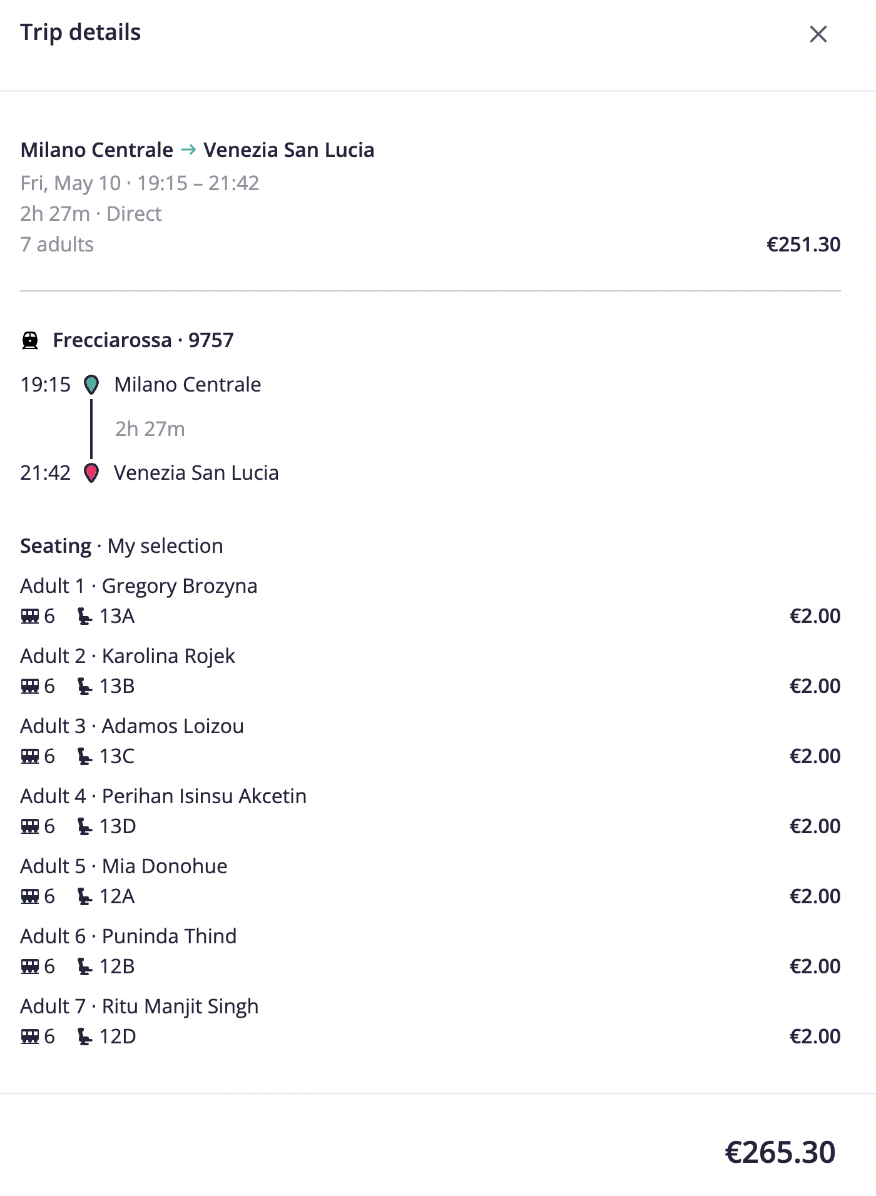This screenshot has height=1196, width=876.
Task: Click the €265.30 total price
Action: (780, 1152)
